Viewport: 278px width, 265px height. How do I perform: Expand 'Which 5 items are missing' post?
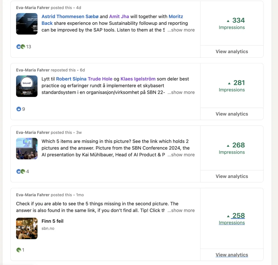point(181,155)
